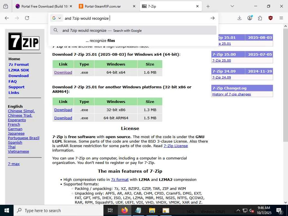288x216 pixels.
Task: Open History of 7-zip changes link
Action: pyautogui.click(x=231, y=94)
